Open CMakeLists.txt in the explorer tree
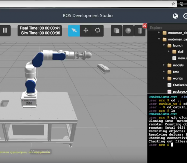 click(x=180, y=85)
